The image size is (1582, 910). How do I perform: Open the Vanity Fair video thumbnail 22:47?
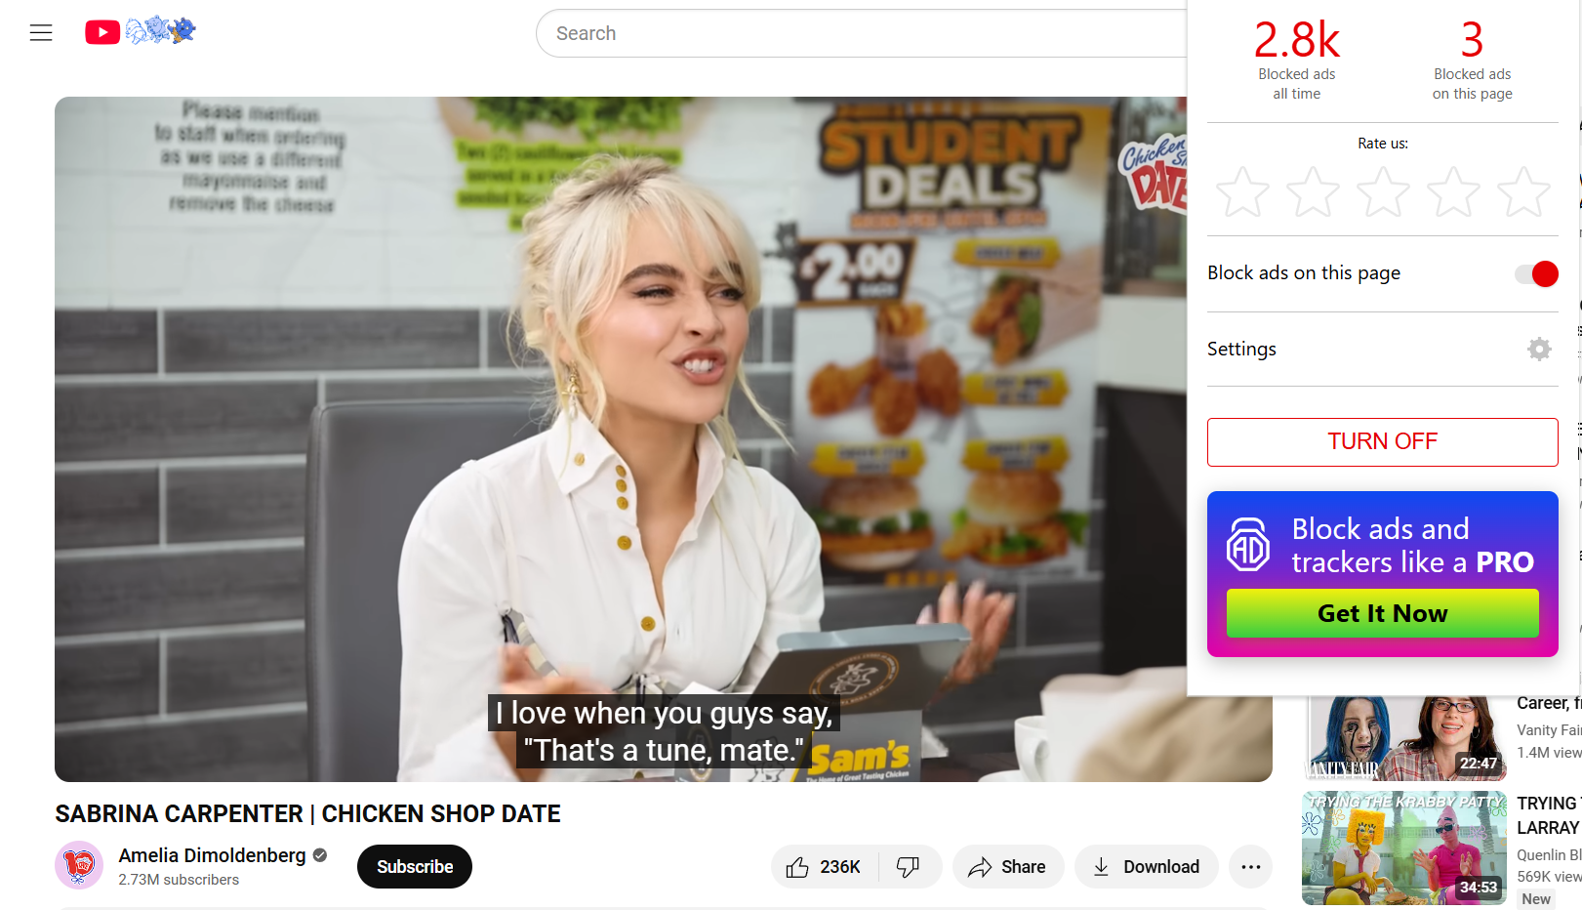[1404, 738]
